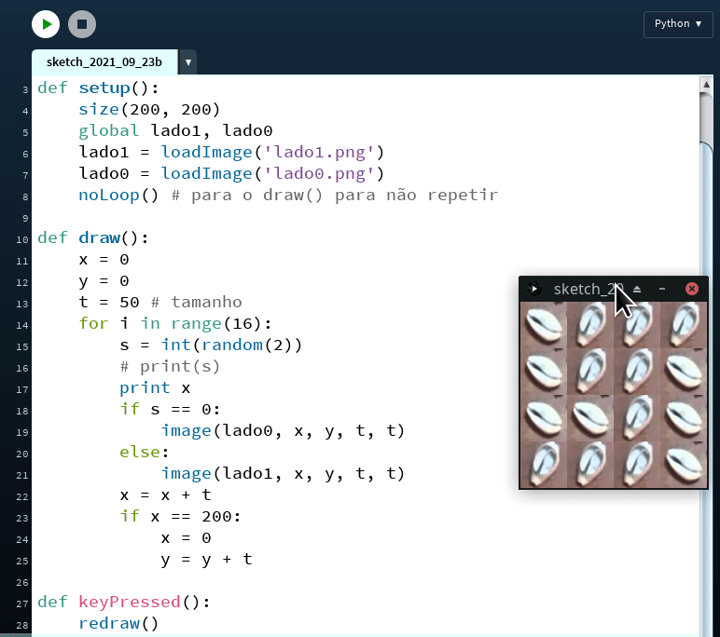Click the sketch window title text

pos(583,289)
